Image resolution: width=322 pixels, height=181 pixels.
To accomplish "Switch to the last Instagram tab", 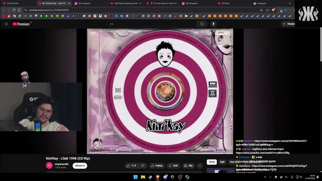I will 269,3.
